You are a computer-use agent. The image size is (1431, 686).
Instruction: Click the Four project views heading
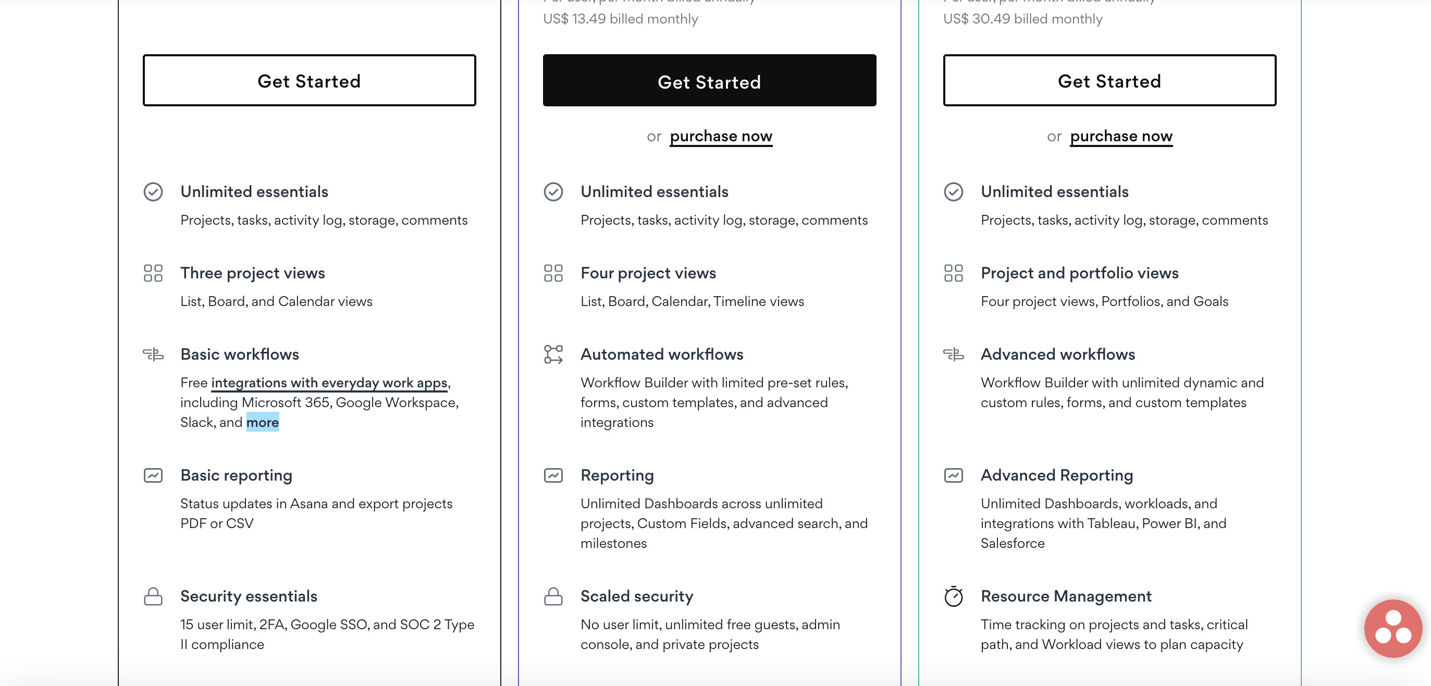point(648,273)
